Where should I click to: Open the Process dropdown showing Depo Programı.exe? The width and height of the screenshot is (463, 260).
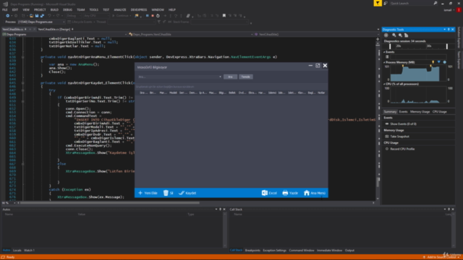(x=41, y=22)
